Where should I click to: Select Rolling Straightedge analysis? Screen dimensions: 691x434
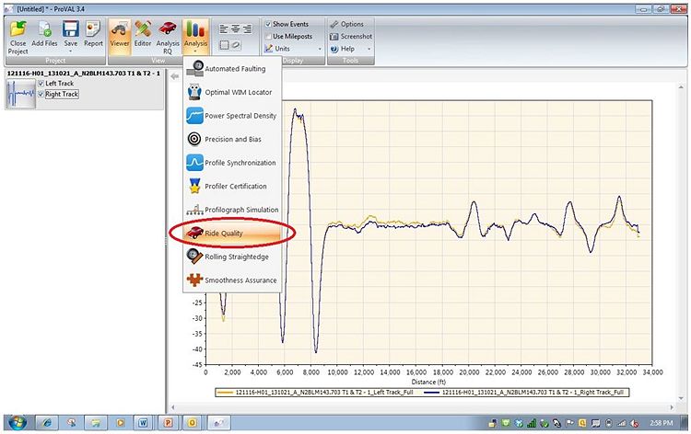232,257
